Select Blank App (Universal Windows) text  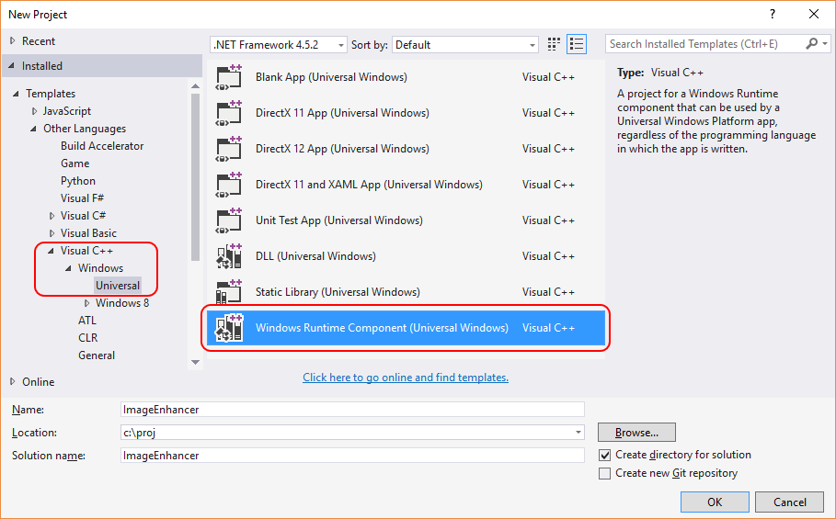[331, 77]
